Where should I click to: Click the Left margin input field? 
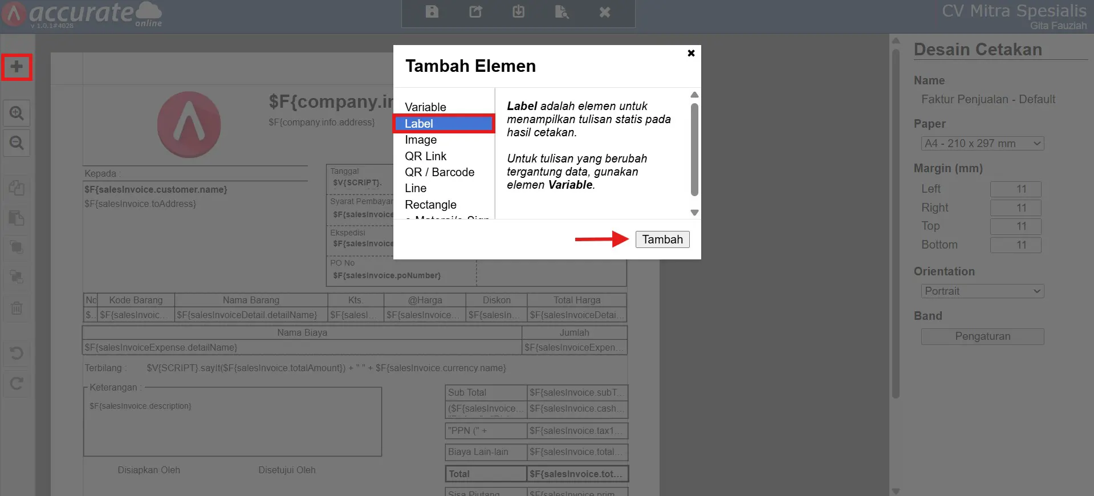(1015, 189)
